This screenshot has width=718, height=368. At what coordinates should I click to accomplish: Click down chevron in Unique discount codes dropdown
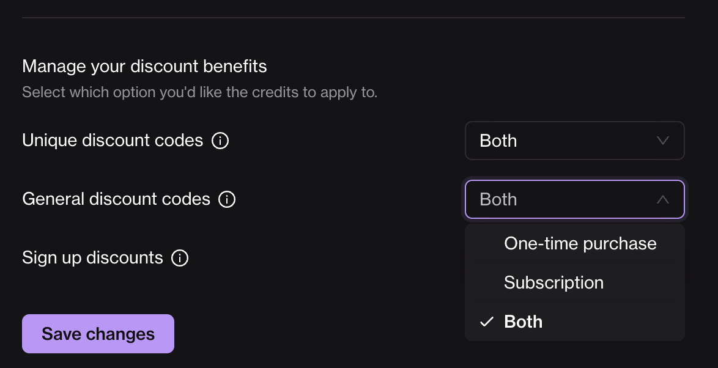pos(662,141)
